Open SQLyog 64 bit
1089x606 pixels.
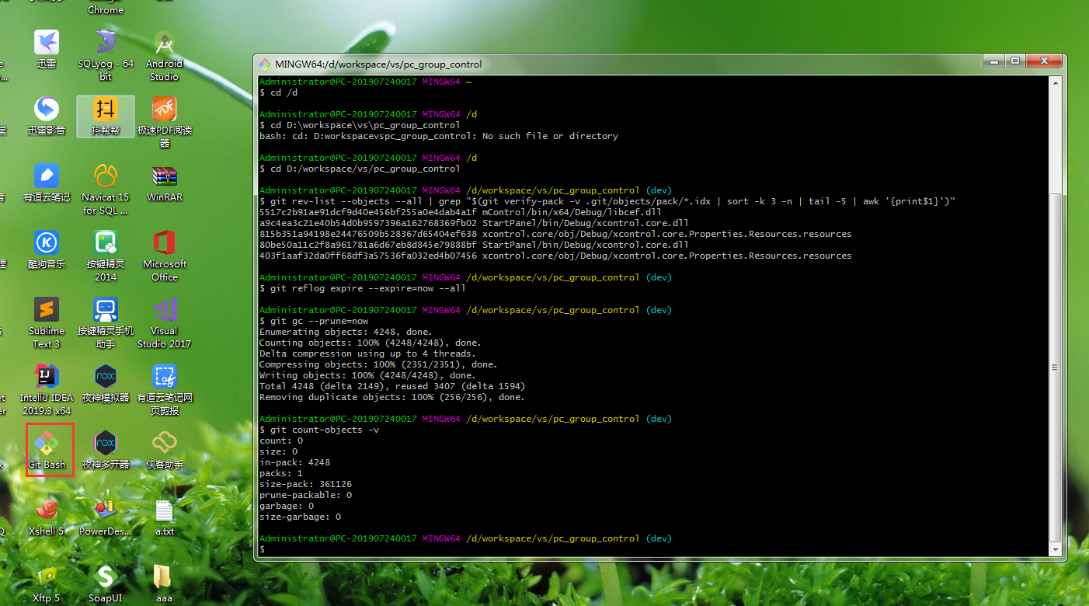click(x=105, y=48)
